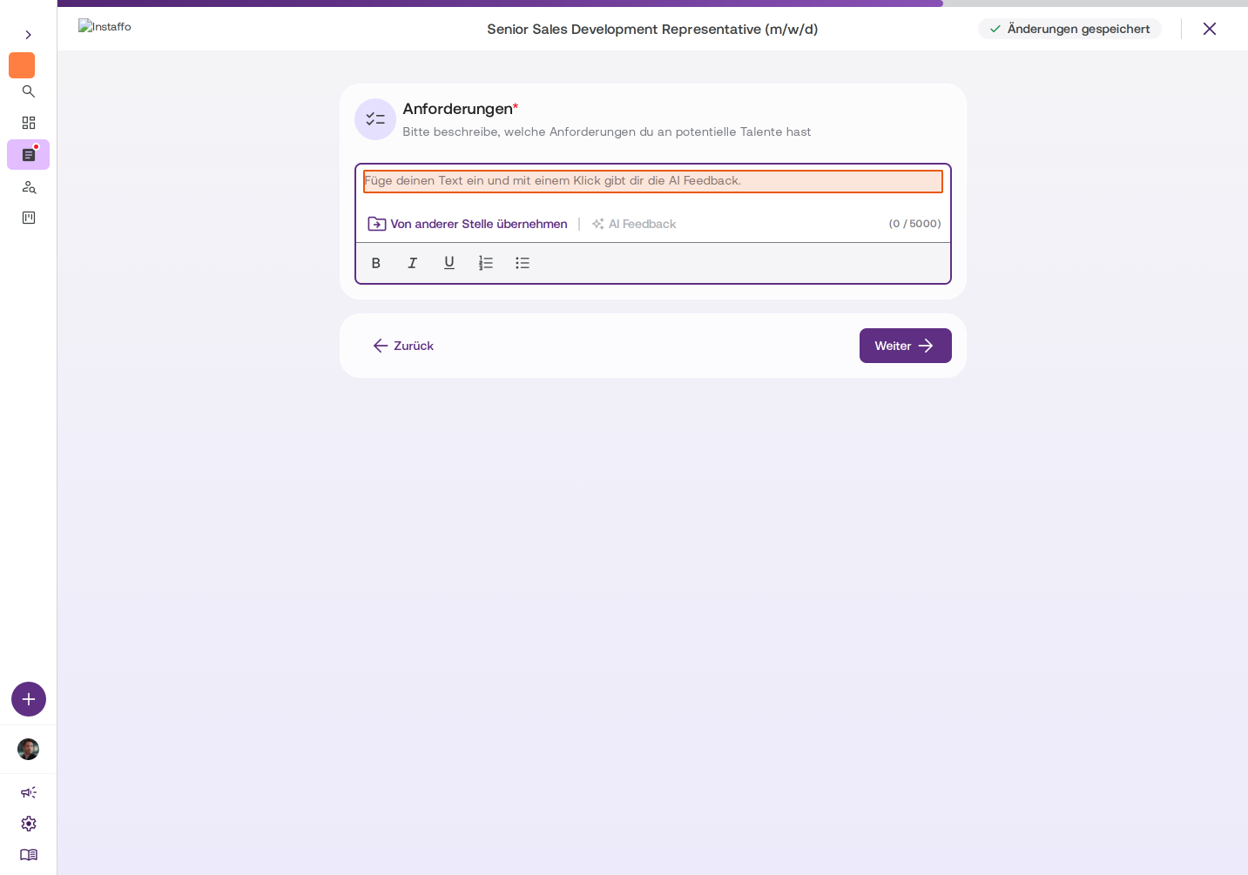Click the 'Änderungen gespeichert' status badge

tap(1069, 29)
